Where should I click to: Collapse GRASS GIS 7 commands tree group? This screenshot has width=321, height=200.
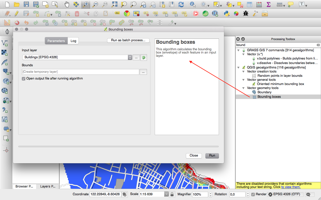tap(238, 50)
